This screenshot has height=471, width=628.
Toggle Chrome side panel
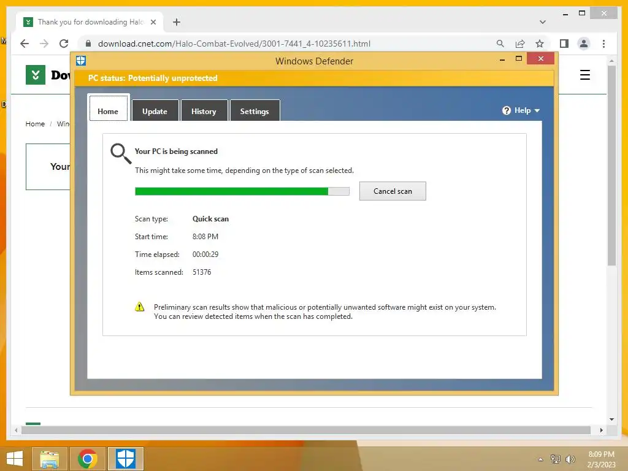564,44
